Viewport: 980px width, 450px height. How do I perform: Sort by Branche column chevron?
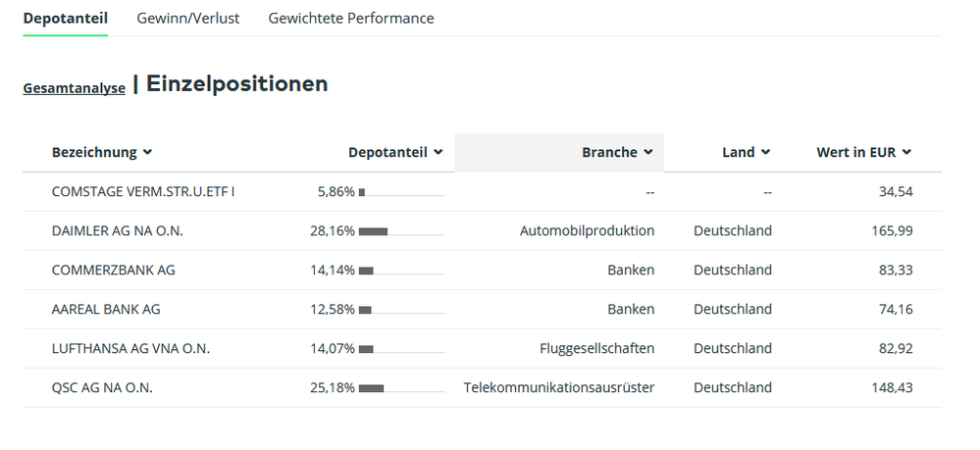(x=648, y=152)
